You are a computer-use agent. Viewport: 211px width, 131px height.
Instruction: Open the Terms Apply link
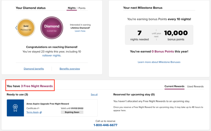[33, 112]
